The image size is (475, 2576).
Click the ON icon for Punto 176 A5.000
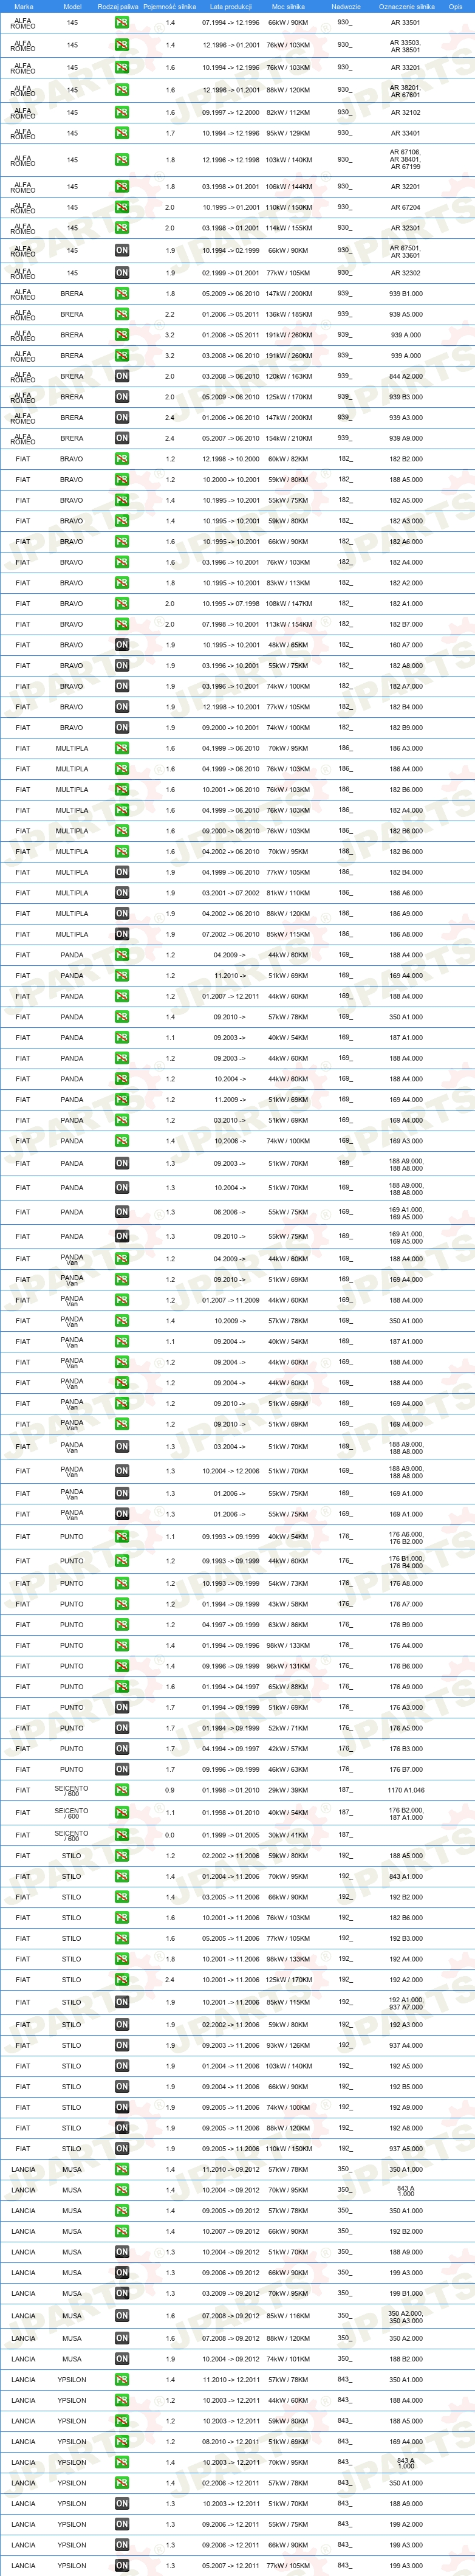[x=121, y=1728]
